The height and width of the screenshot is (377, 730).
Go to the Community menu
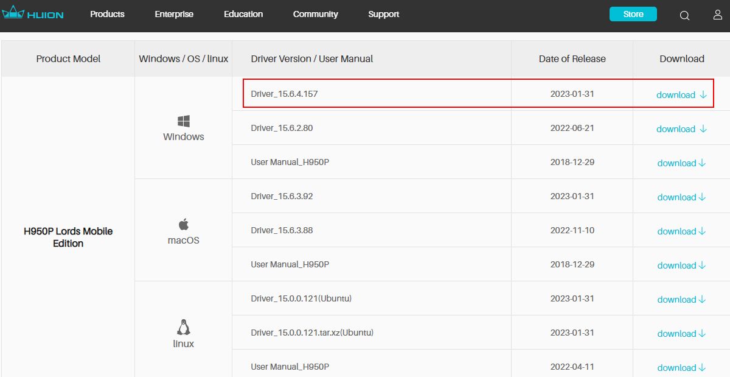click(x=315, y=14)
